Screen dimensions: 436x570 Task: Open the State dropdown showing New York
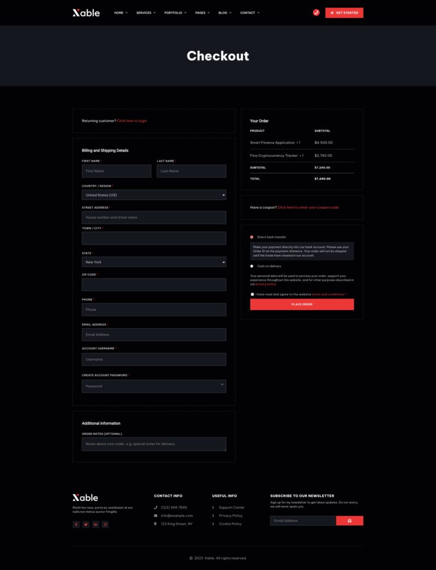tap(154, 262)
